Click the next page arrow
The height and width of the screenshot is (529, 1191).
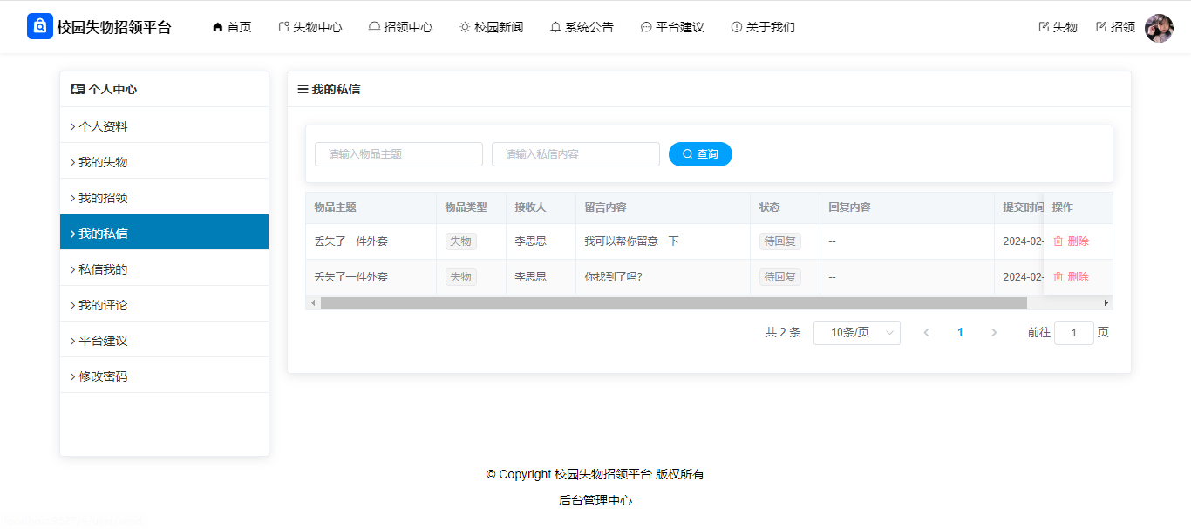point(994,333)
